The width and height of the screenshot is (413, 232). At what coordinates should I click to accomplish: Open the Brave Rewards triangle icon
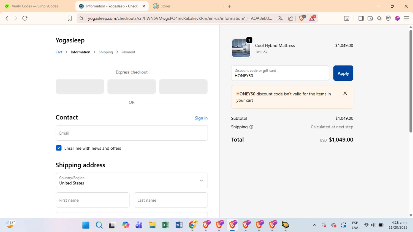(x=312, y=18)
